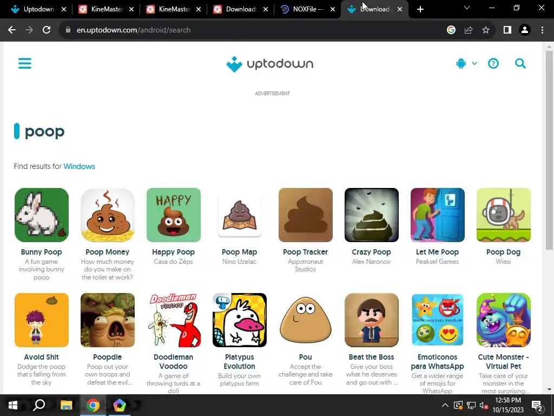The height and width of the screenshot is (416, 554).
Task: Open the Pou app icon
Action: coord(306,320)
